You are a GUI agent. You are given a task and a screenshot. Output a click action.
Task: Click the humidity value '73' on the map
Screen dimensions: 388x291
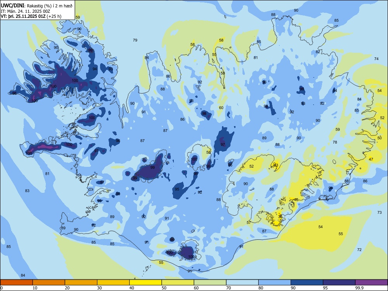(x=379, y=212)
